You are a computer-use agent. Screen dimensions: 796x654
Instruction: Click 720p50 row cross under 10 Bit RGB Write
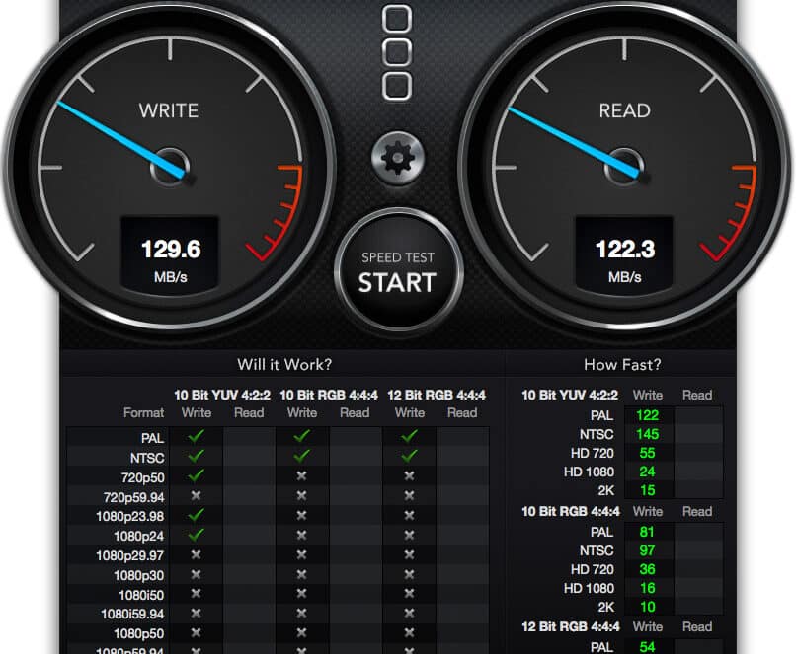[x=301, y=475]
